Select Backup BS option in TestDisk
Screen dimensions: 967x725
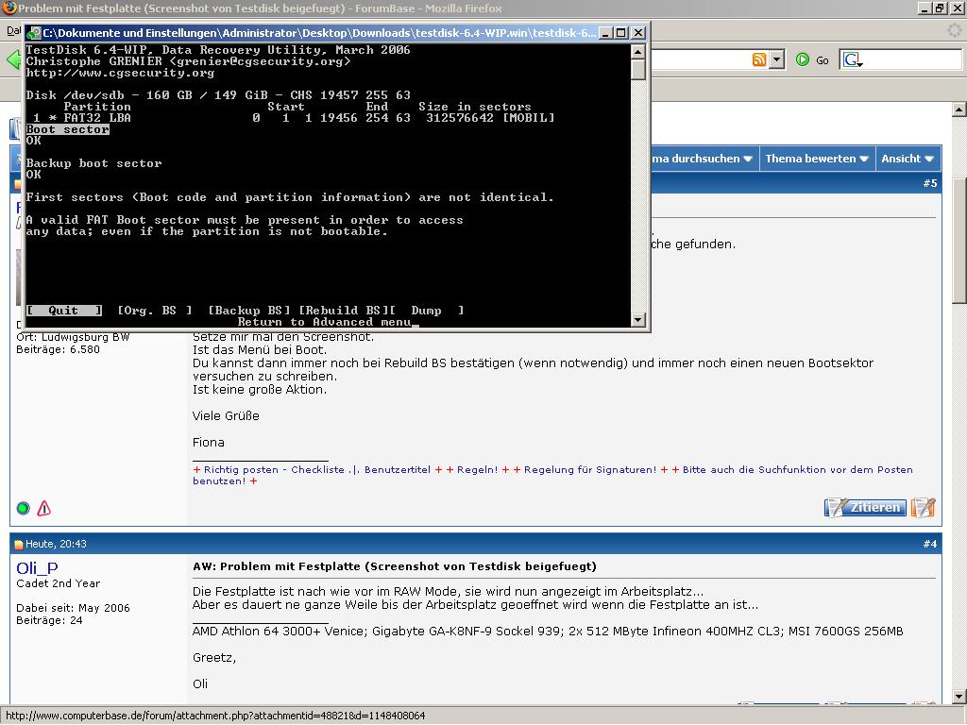tap(249, 310)
